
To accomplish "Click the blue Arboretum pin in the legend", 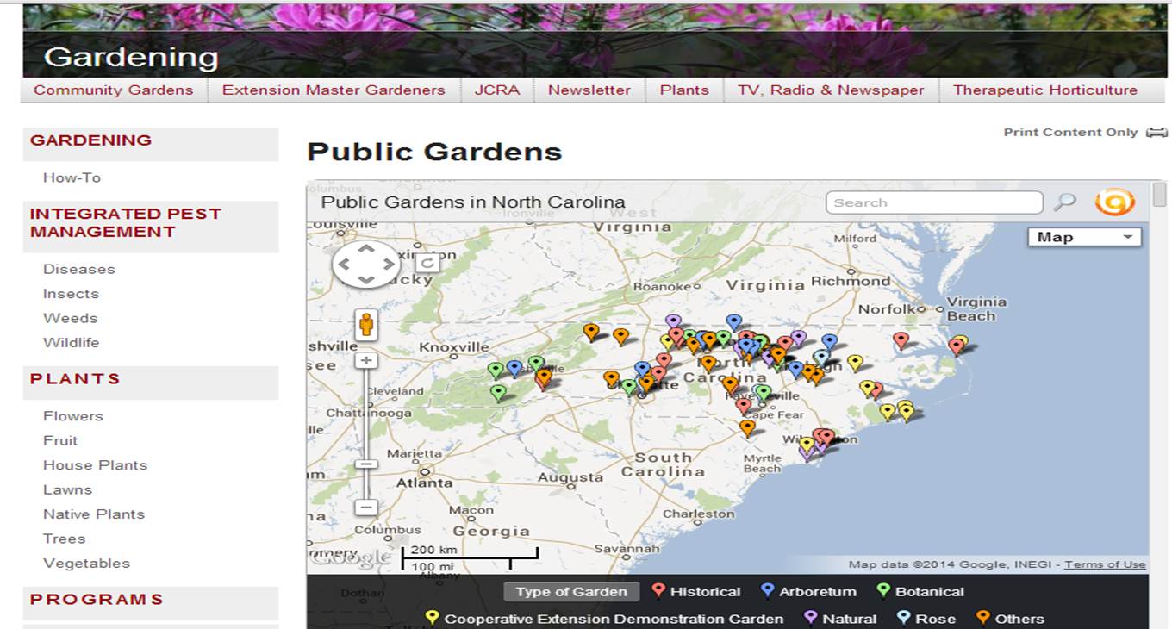I will coord(767,590).
